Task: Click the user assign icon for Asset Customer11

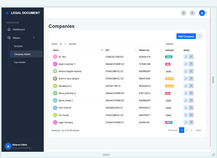Action: [191, 64]
